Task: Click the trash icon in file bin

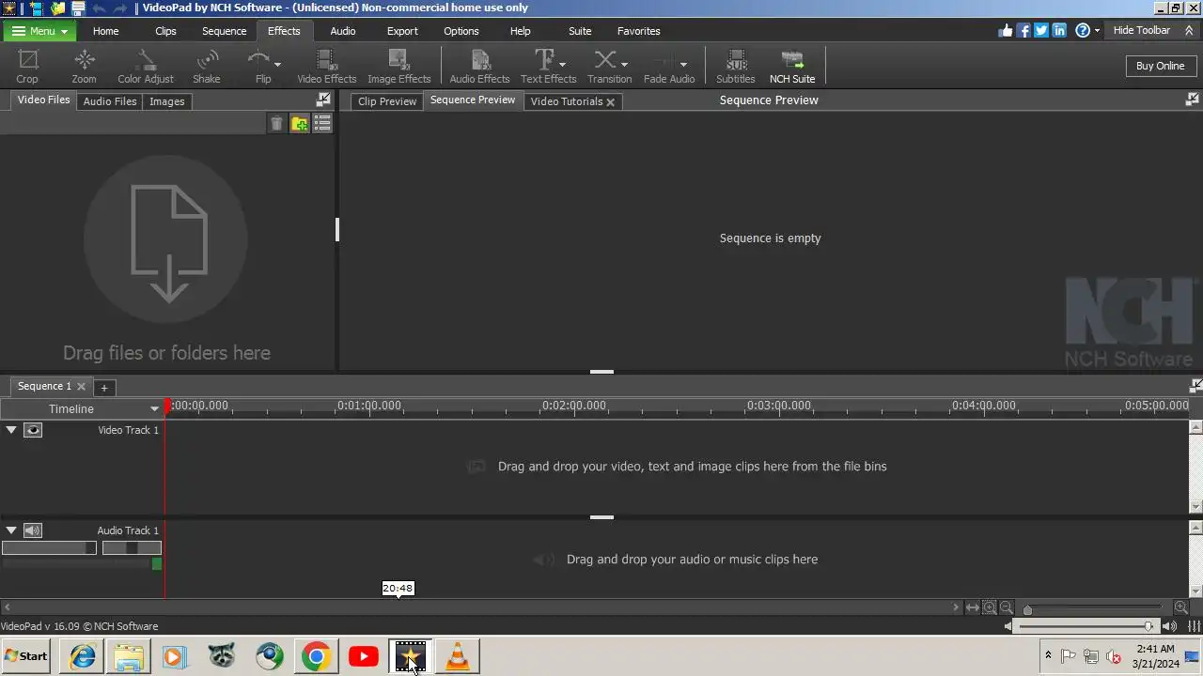Action: (x=276, y=124)
